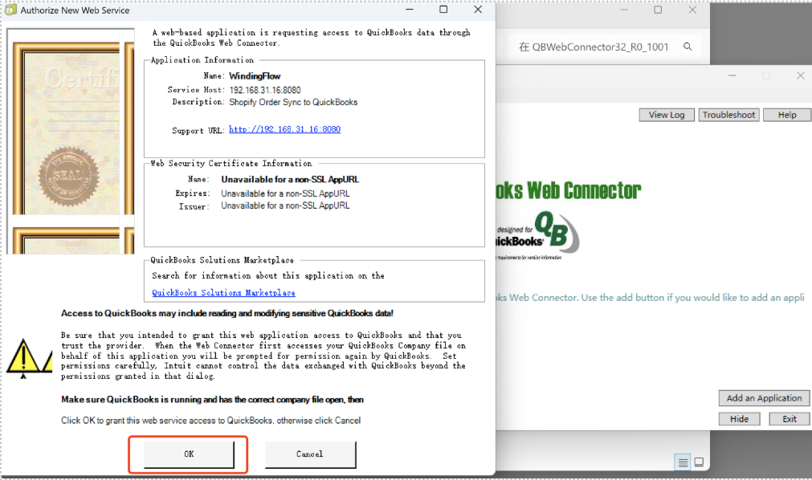
Task: Click bold certificate Name value Unavailable for non-SSL
Action: [x=290, y=180]
